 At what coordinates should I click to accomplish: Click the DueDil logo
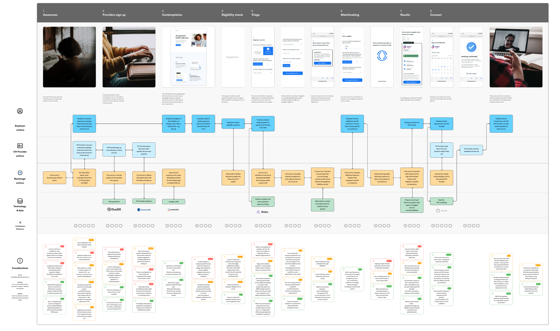(x=114, y=210)
